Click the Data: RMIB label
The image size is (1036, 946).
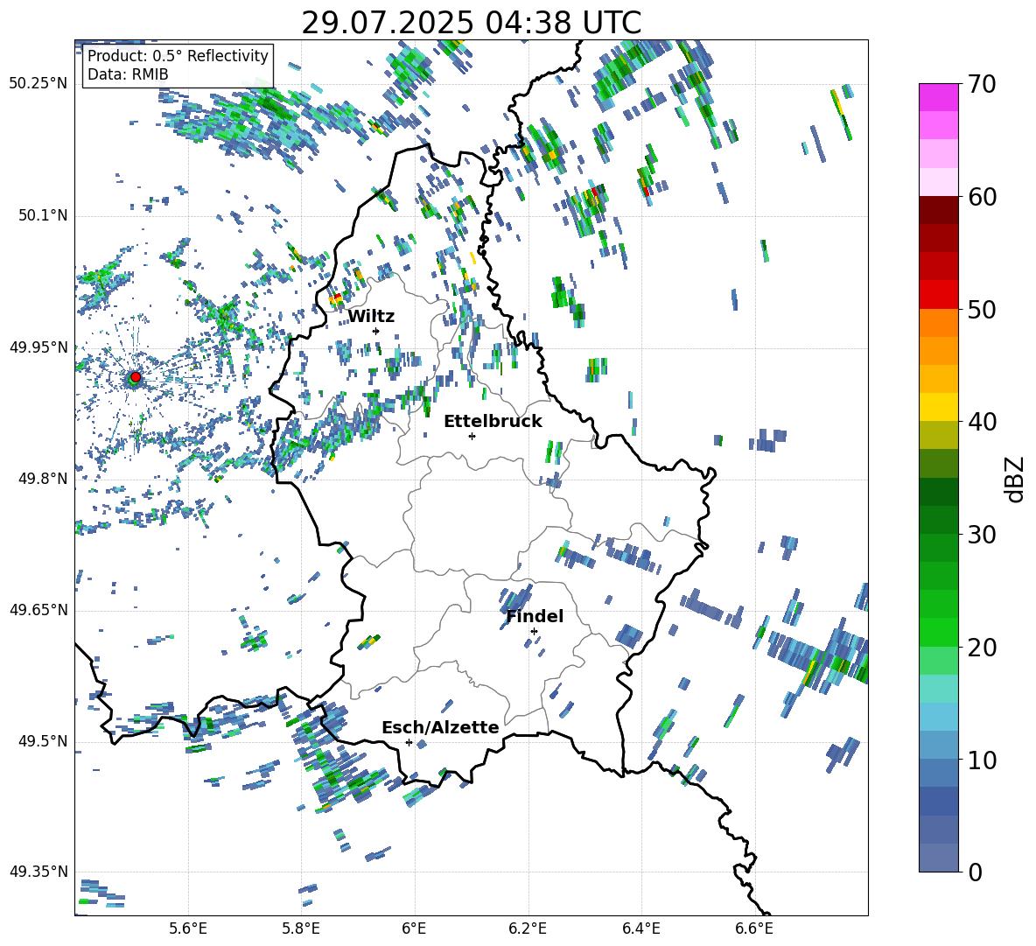pyautogui.click(x=128, y=74)
